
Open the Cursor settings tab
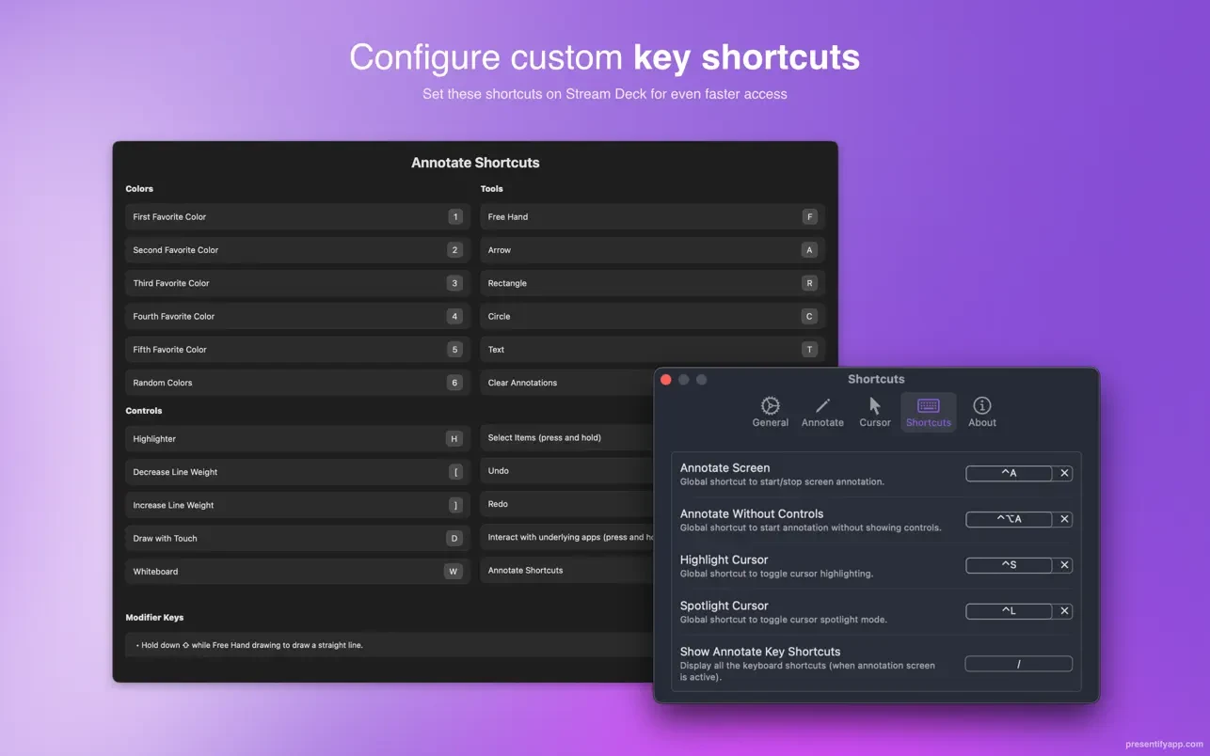tap(874, 412)
